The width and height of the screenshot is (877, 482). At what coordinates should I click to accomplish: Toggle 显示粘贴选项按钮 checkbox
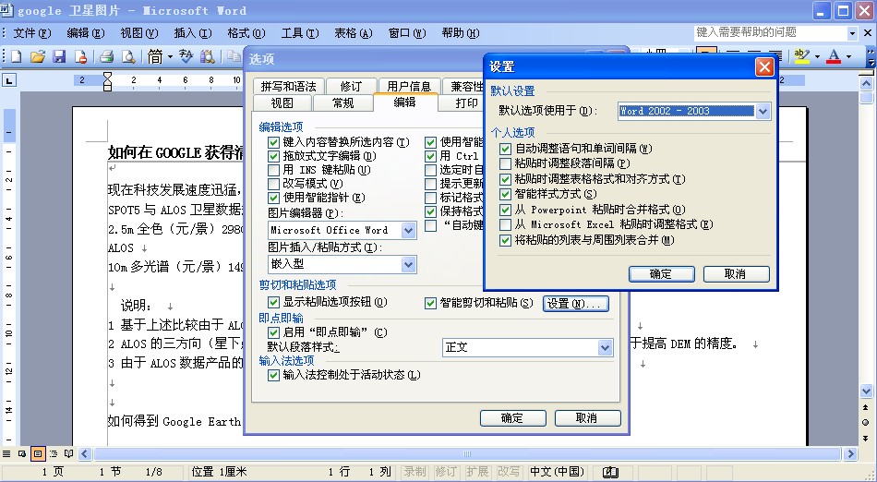273,303
